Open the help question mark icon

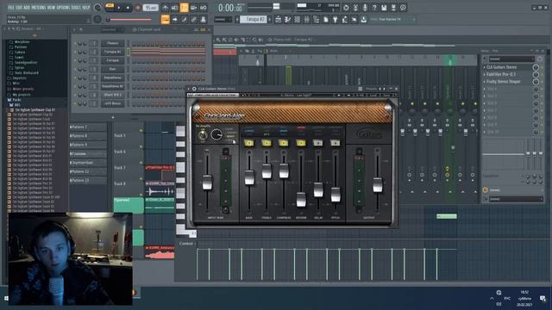[x=374, y=8]
